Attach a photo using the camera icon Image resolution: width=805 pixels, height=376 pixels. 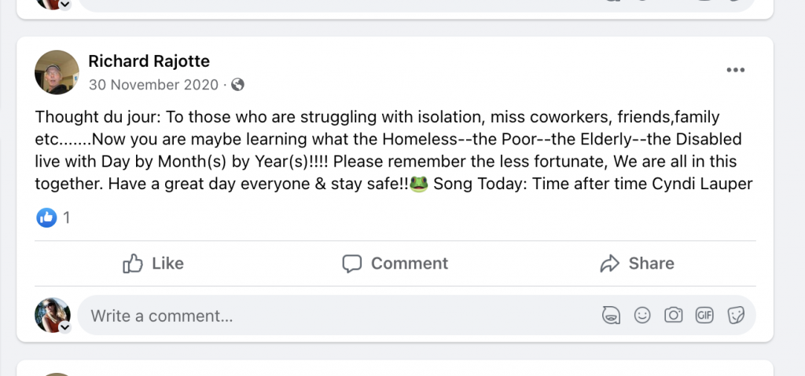[x=674, y=316]
